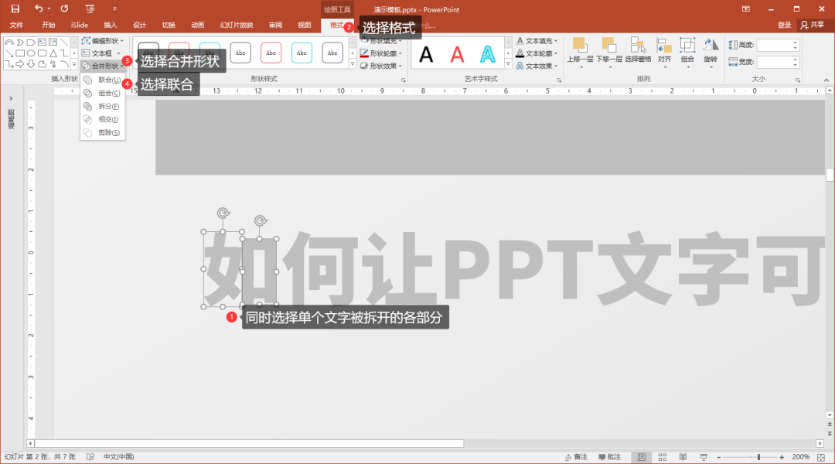Toggle the 合并形状 dropdown button
This screenshot has height=464, width=835.
click(x=103, y=66)
